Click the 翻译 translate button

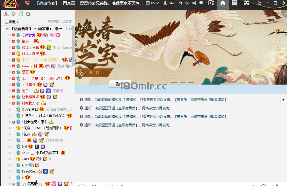(x=120, y=84)
